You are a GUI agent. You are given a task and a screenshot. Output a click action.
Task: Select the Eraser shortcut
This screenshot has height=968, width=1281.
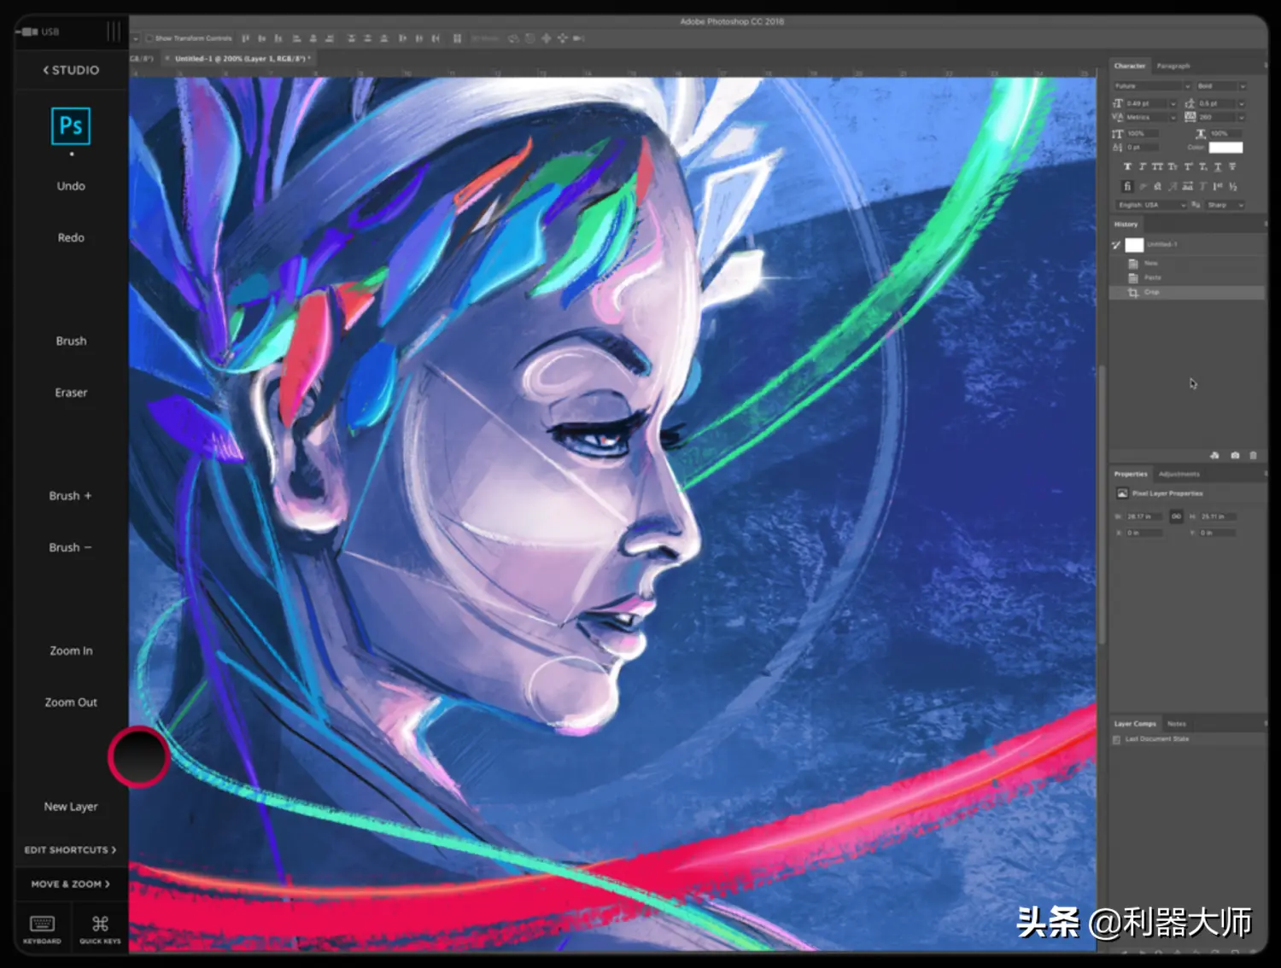click(x=71, y=393)
